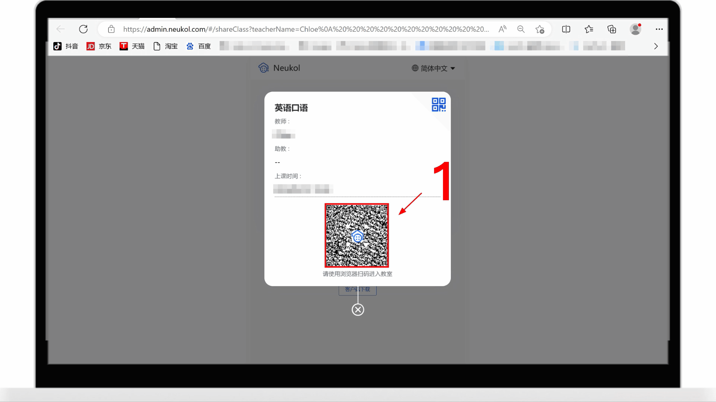Click the 英语口语 class title
The image size is (716, 402).
pyautogui.click(x=291, y=108)
